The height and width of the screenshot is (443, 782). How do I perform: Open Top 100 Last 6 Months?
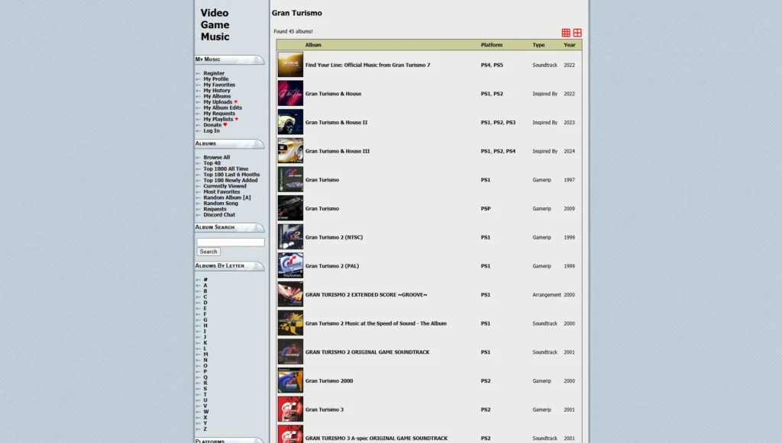[x=231, y=174]
